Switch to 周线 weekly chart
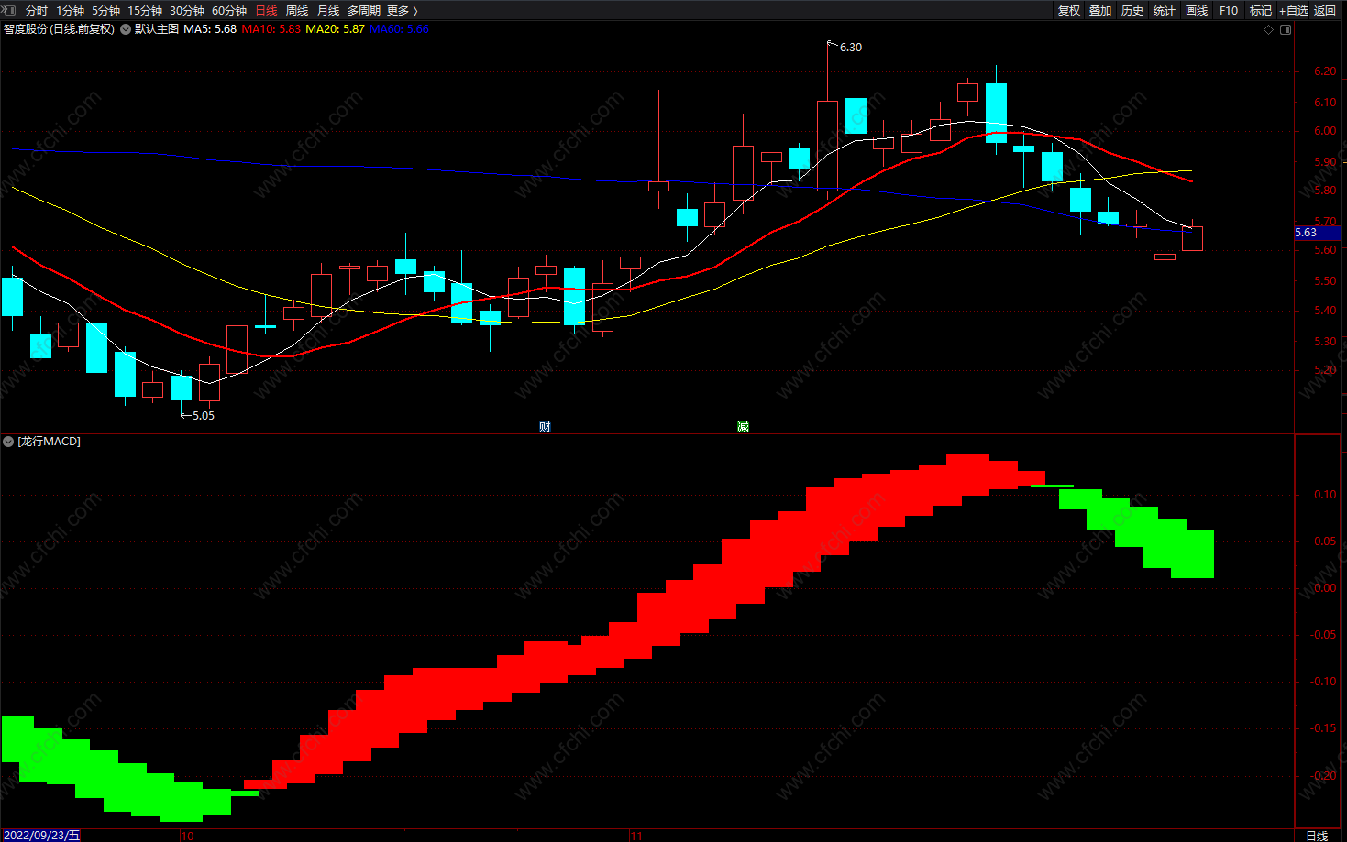This screenshot has width=1347, height=842. pyautogui.click(x=297, y=10)
